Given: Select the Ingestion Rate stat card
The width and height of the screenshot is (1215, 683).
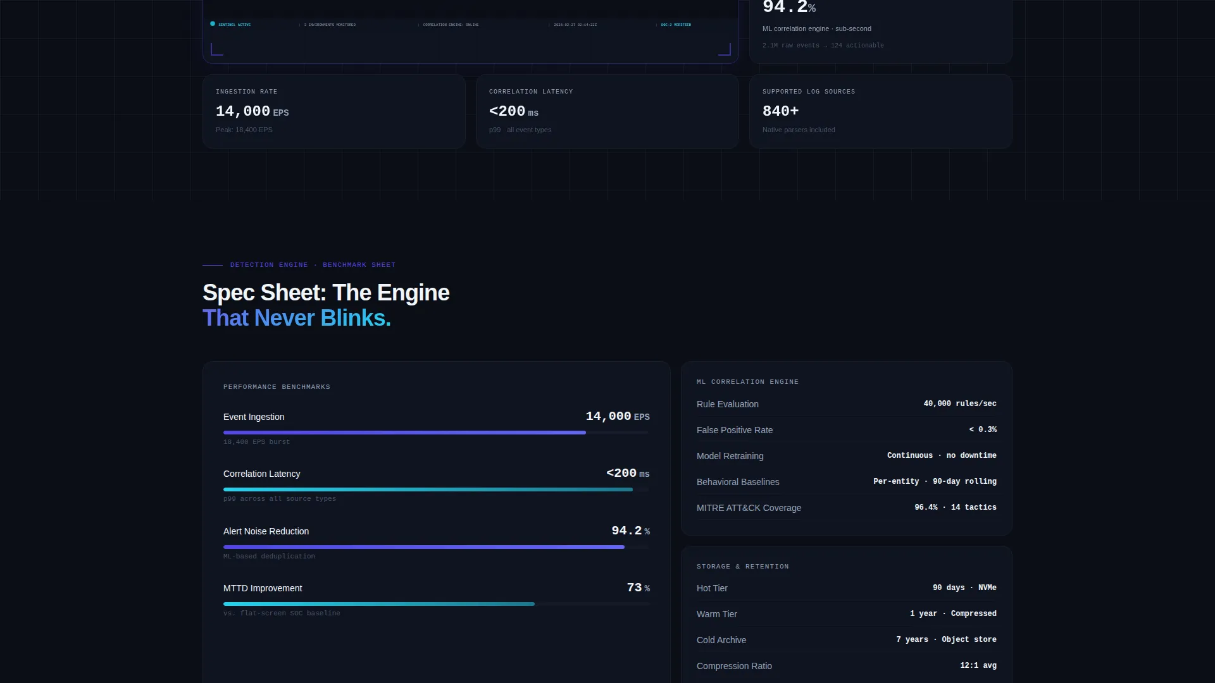Looking at the screenshot, I should click(x=334, y=111).
